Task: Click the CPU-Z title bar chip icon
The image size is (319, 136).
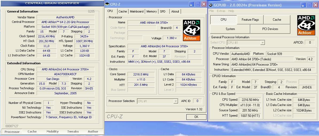Action: tap(107, 4)
